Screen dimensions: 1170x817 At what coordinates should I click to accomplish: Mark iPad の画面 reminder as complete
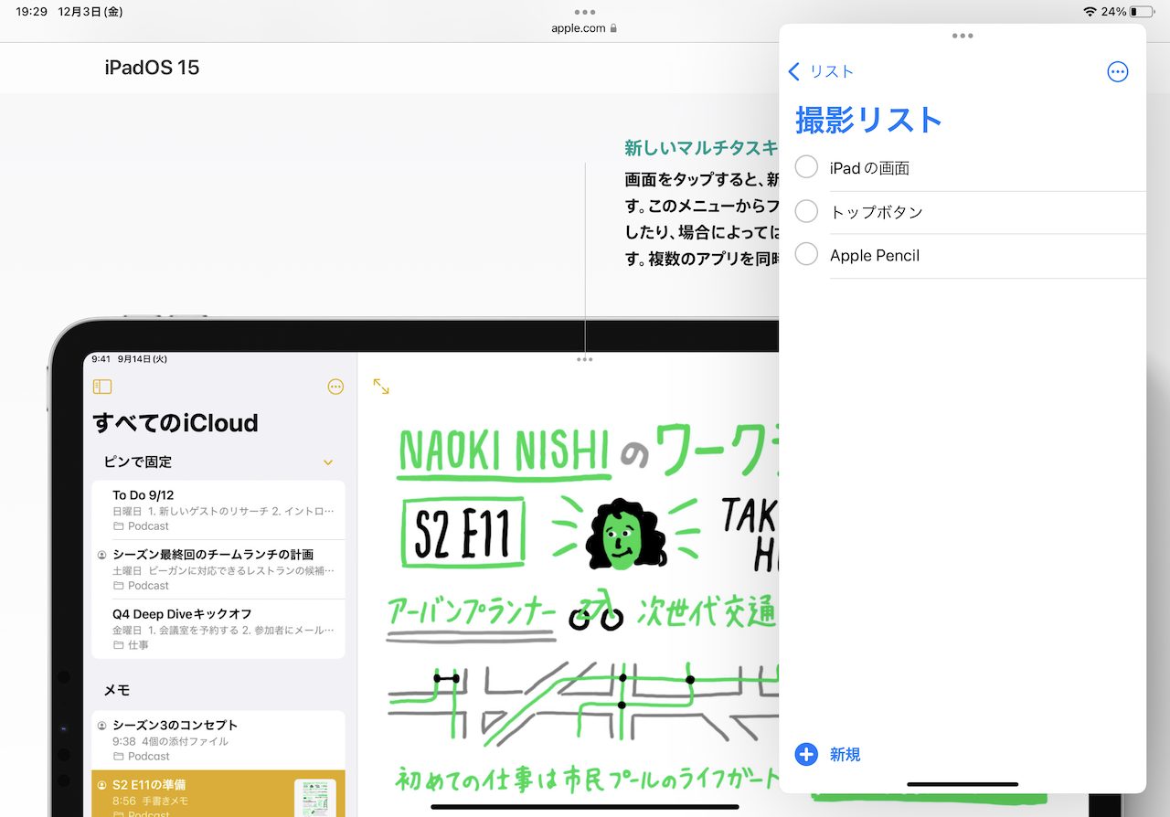(806, 167)
